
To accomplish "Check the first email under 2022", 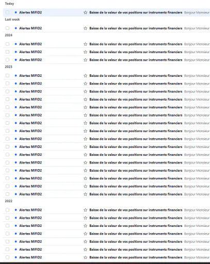I will click(x=7, y=210).
